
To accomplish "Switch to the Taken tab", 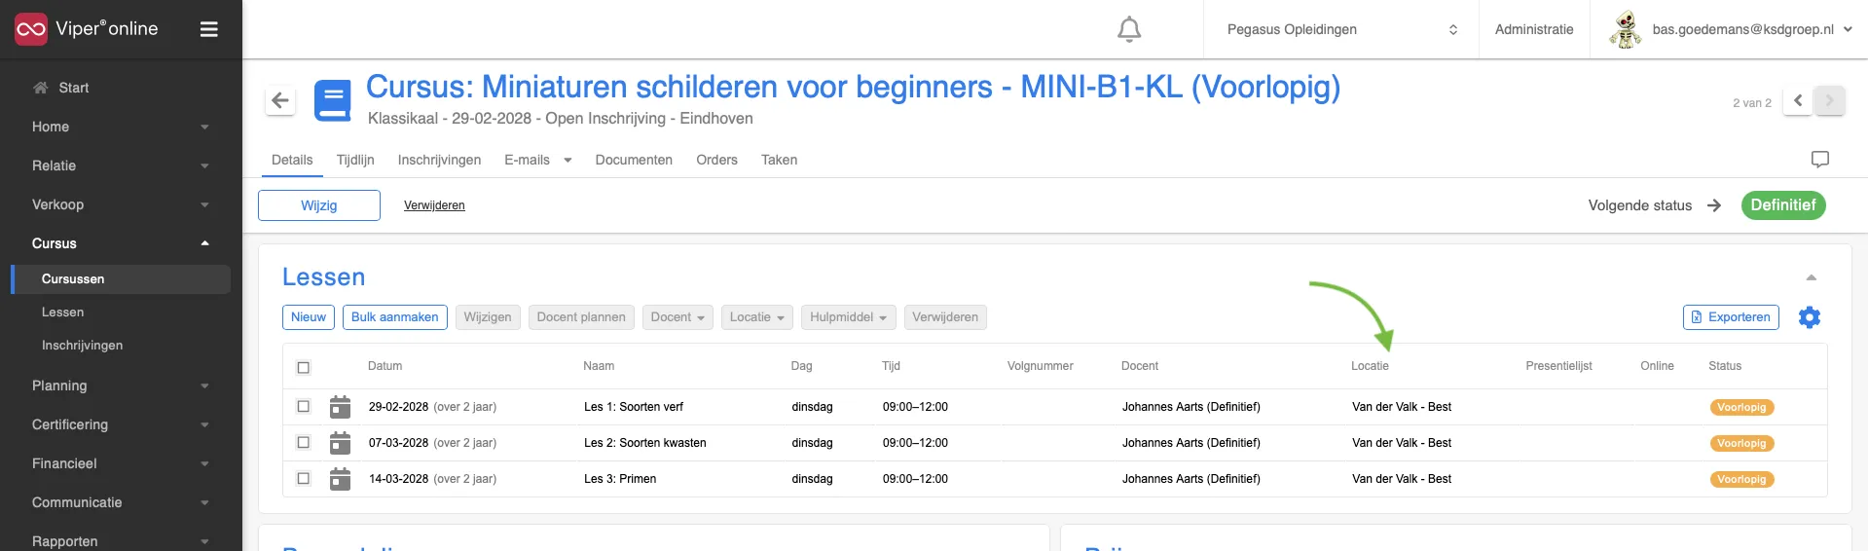I will (x=779, y=160).
